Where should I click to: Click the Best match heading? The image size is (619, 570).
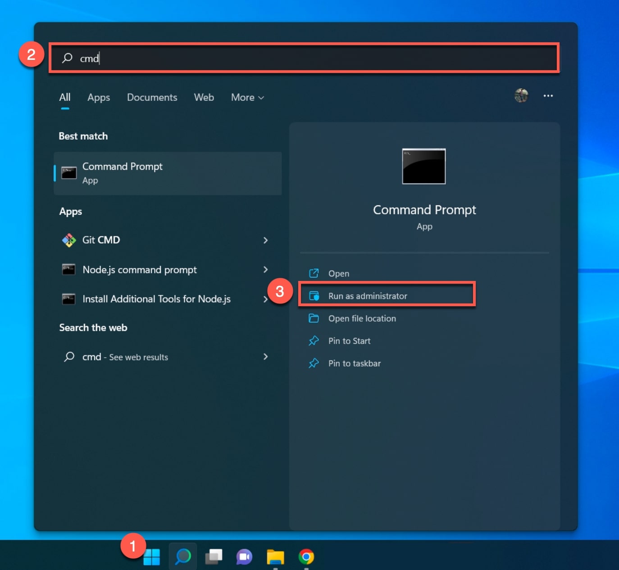pos(83,136)
